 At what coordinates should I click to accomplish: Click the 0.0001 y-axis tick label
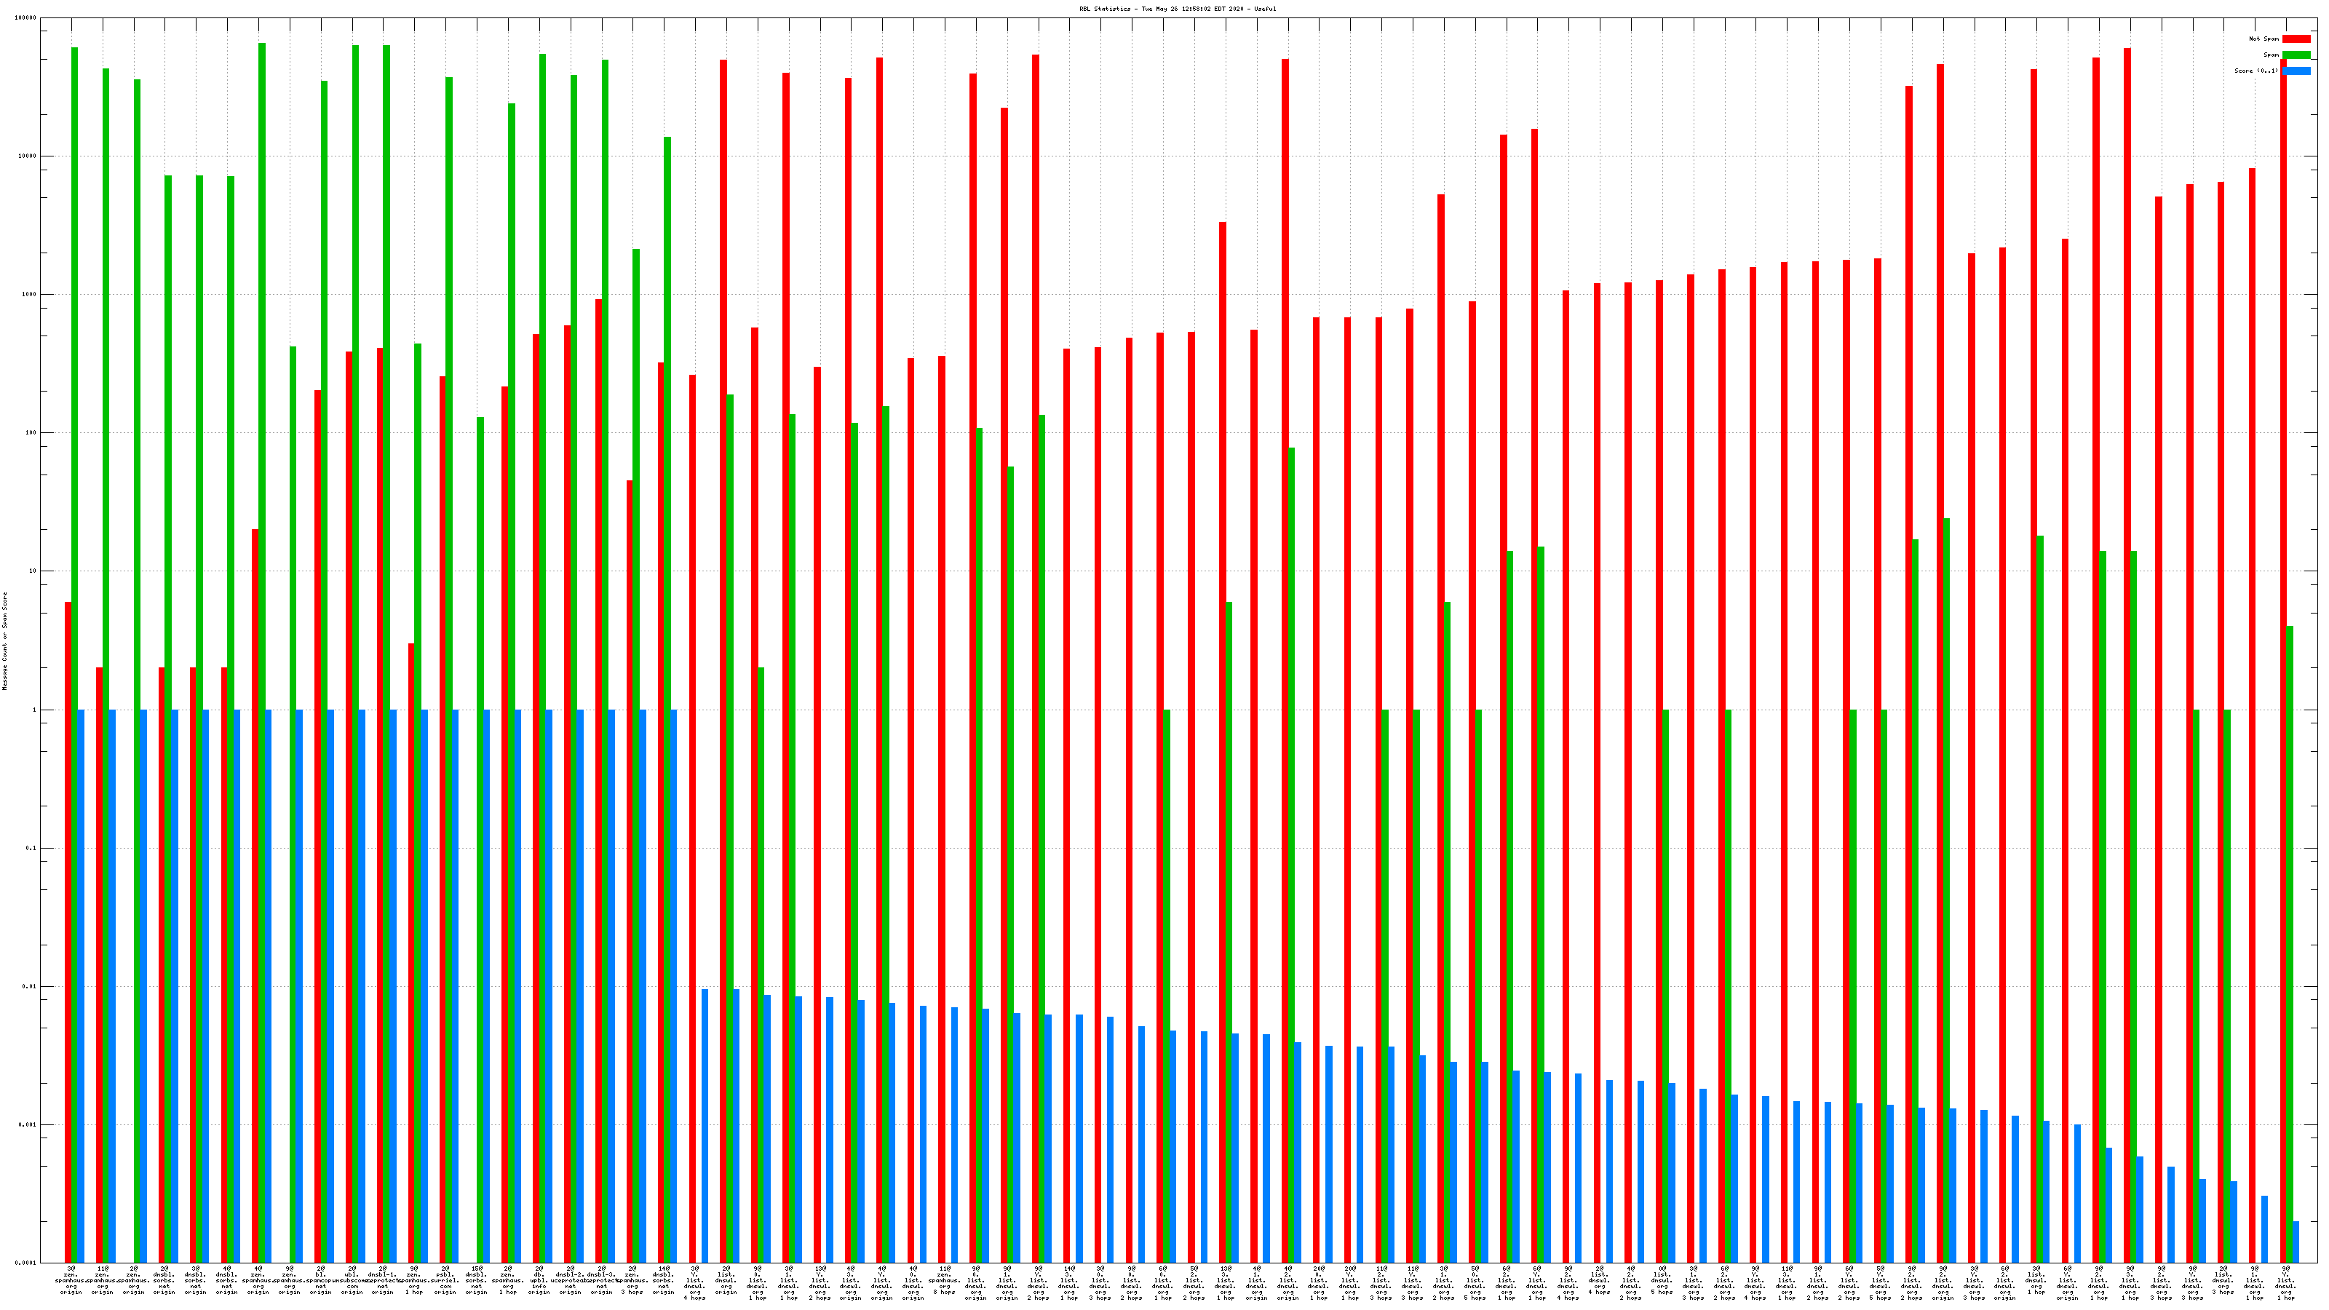(x=27, y=1263)
